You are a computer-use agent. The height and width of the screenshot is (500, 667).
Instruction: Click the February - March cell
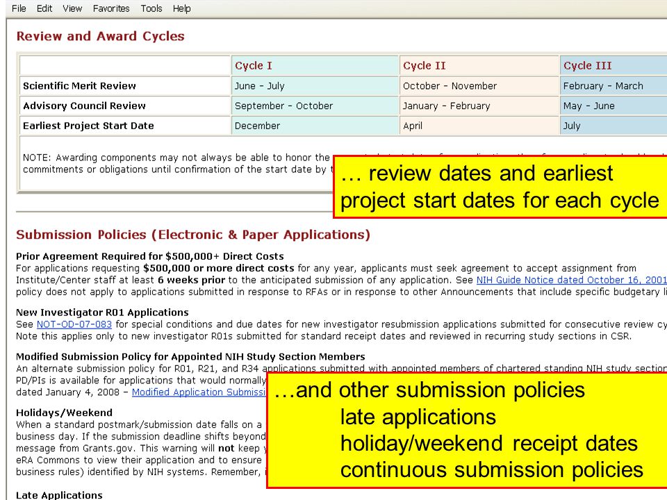point(614,86)
